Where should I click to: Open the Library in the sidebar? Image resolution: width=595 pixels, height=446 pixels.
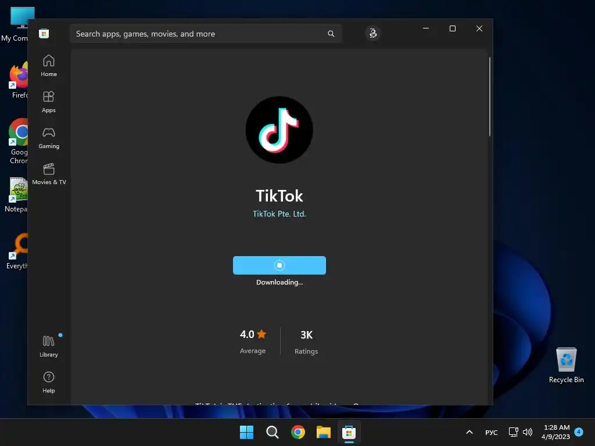[x=49, y=346]
